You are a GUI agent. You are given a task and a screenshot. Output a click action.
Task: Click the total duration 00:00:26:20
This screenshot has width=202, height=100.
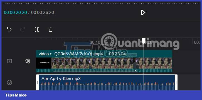pyautogui.click(x=43, y=12)
